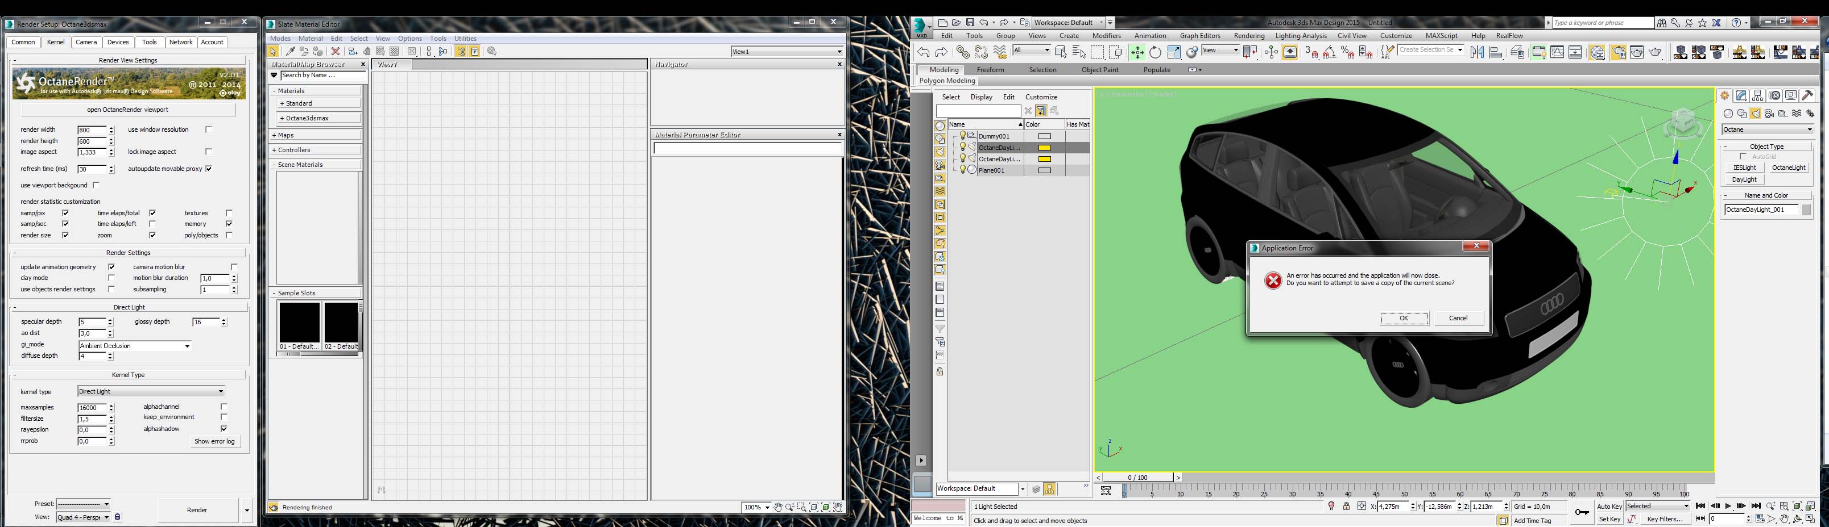
Task: Open the View1 dropdown in Slate editor
Action: [788, 52]
